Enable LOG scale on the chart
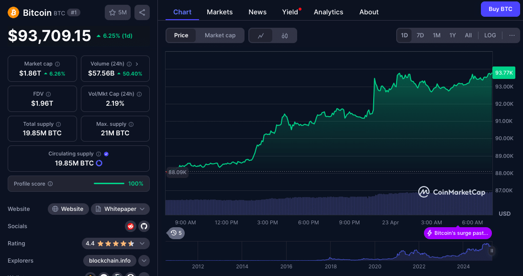This screenshot has width=523, height=276. click(x=490, y=35)
